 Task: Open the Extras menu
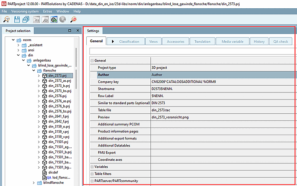[47, 11]
